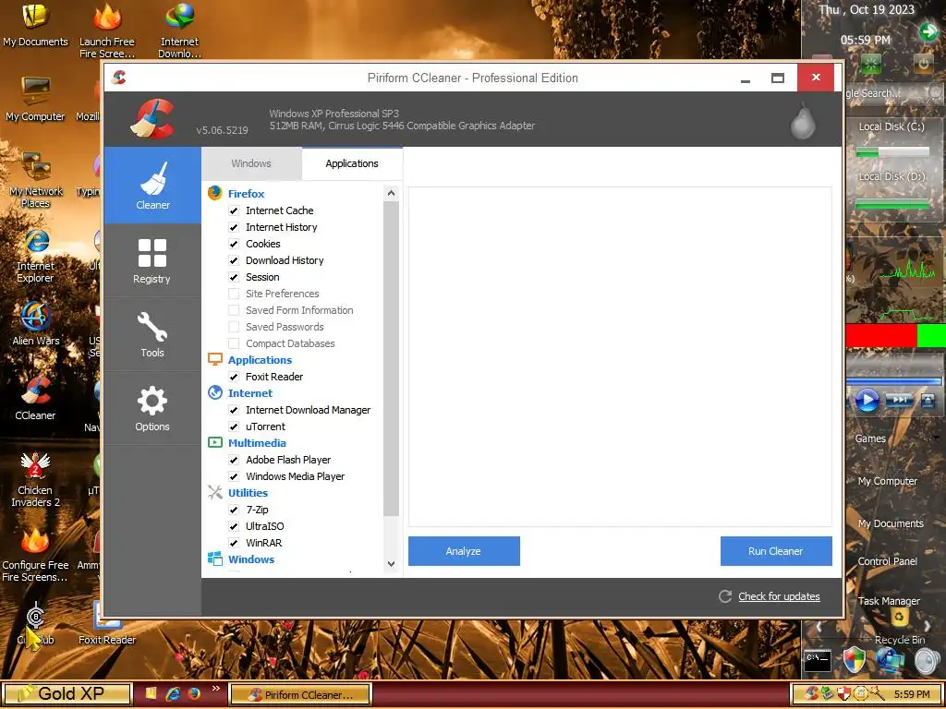The height and width of the screenshot is (709, 946).
Task: Open Internet Download Manager desktop icon
Action: [x=179, y=30]
